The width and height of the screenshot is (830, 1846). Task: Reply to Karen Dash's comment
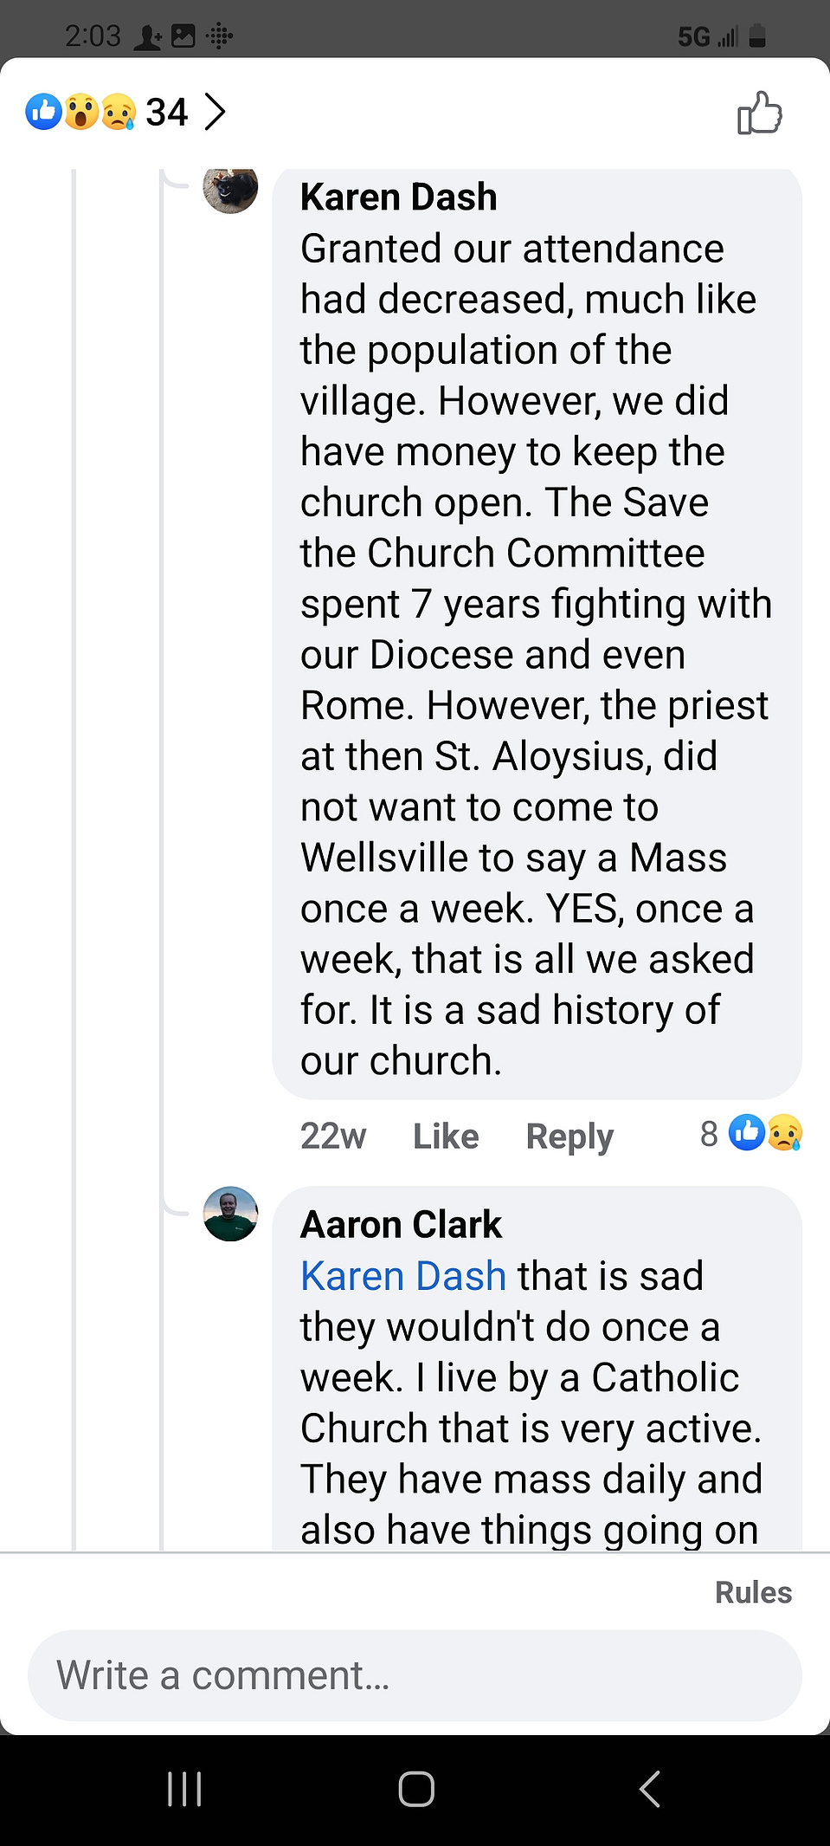coord(569,1137)
